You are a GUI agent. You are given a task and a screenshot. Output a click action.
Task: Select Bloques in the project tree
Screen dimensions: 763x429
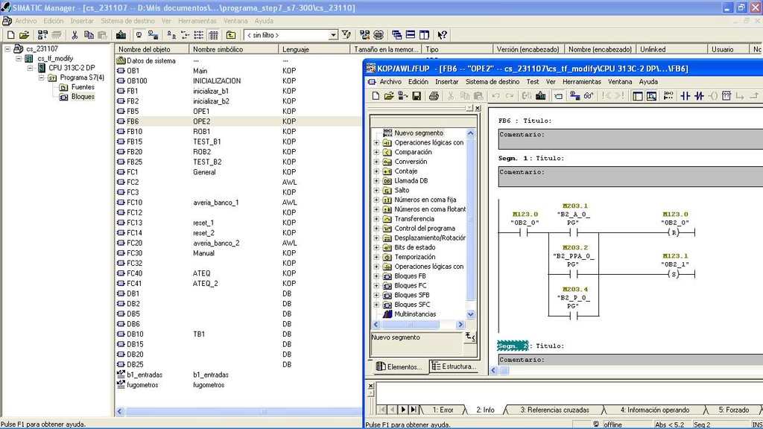click(x=82, y=97)
